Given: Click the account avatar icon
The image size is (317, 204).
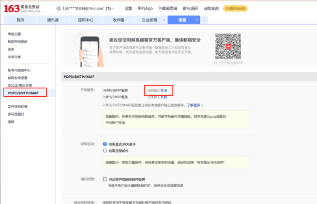Looking at the screenshot, I should pyautogui.click(x=58, y=8).
